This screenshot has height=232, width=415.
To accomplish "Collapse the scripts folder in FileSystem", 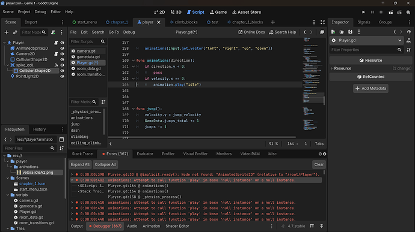I will (8, 195).
